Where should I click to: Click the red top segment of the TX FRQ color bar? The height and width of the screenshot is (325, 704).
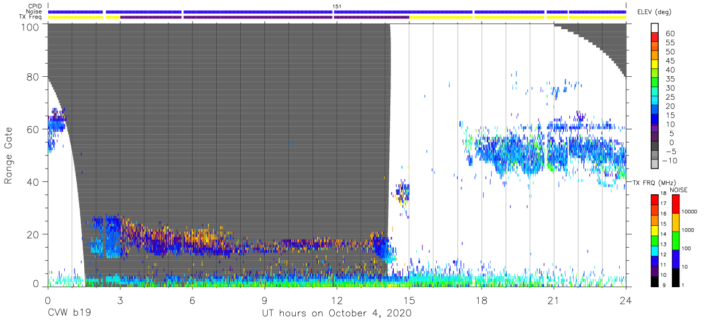coord(655,200)
